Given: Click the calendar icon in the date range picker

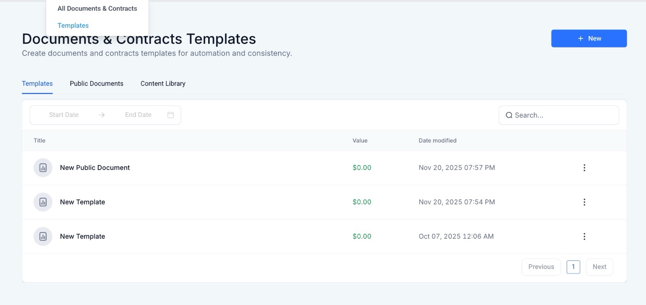Looking at the screenshot, I should pos(170,115).
